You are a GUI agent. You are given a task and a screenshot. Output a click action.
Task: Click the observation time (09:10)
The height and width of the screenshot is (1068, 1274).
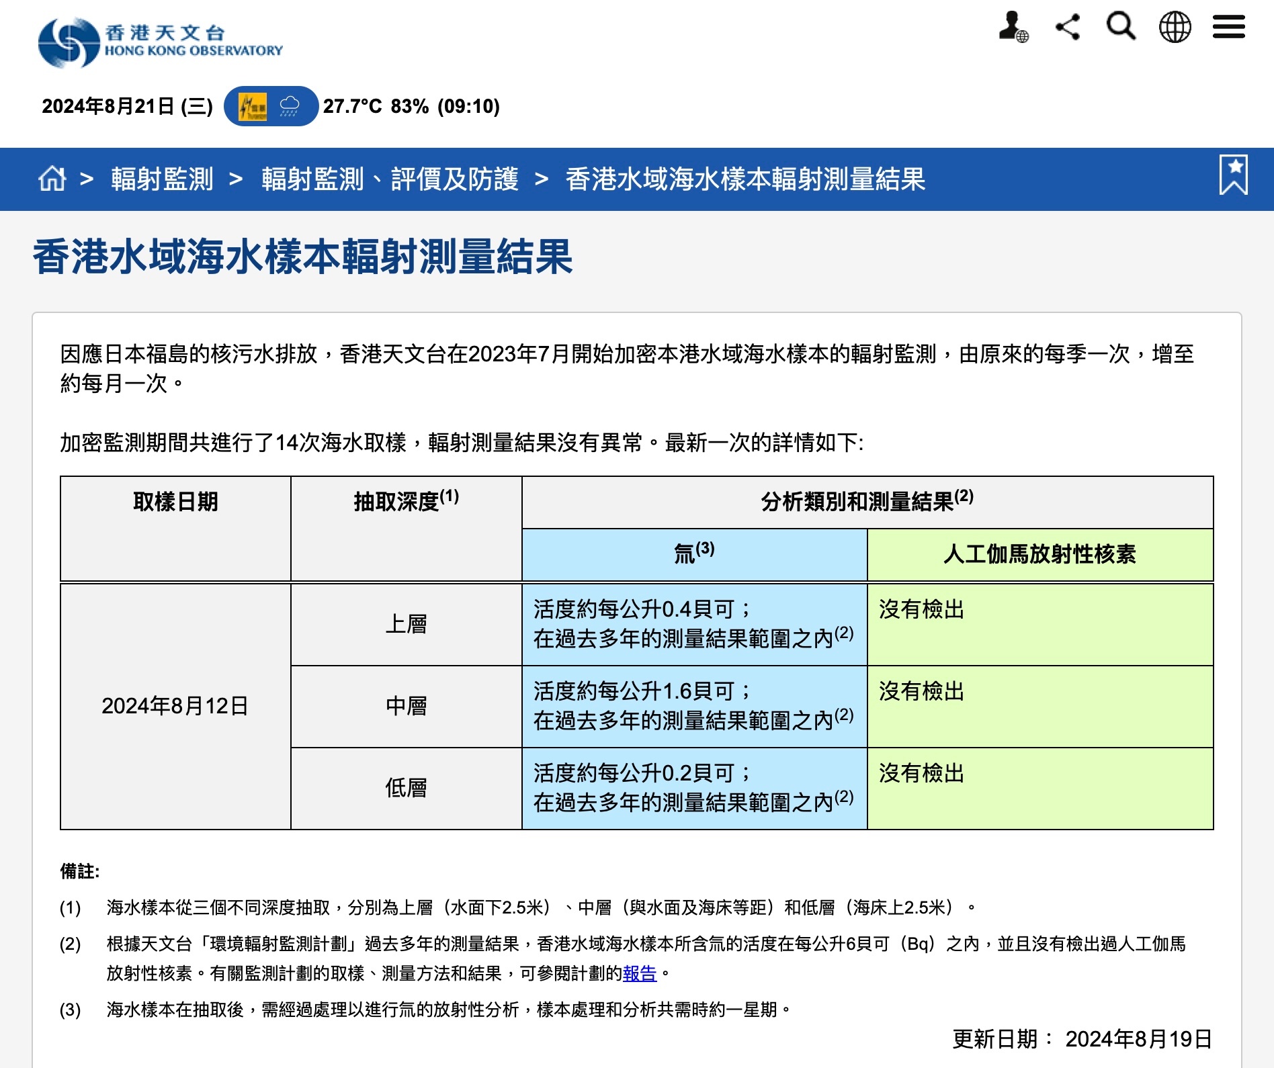[x=468, y=106]
